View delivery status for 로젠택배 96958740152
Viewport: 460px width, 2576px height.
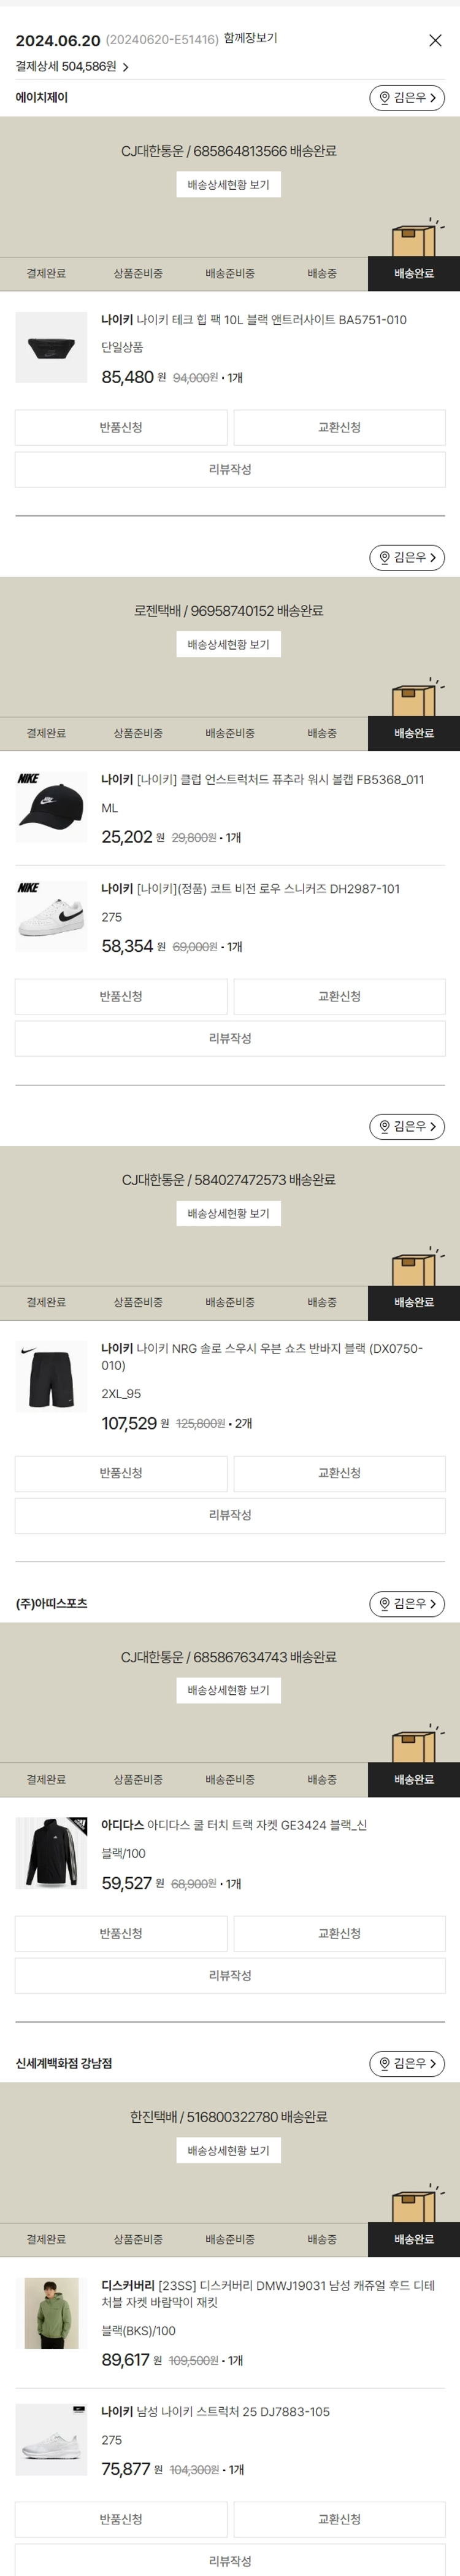point(229,645)
